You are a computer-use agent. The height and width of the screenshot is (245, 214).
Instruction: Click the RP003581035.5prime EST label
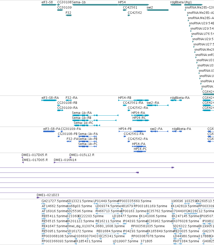click(x=148, y=226)
